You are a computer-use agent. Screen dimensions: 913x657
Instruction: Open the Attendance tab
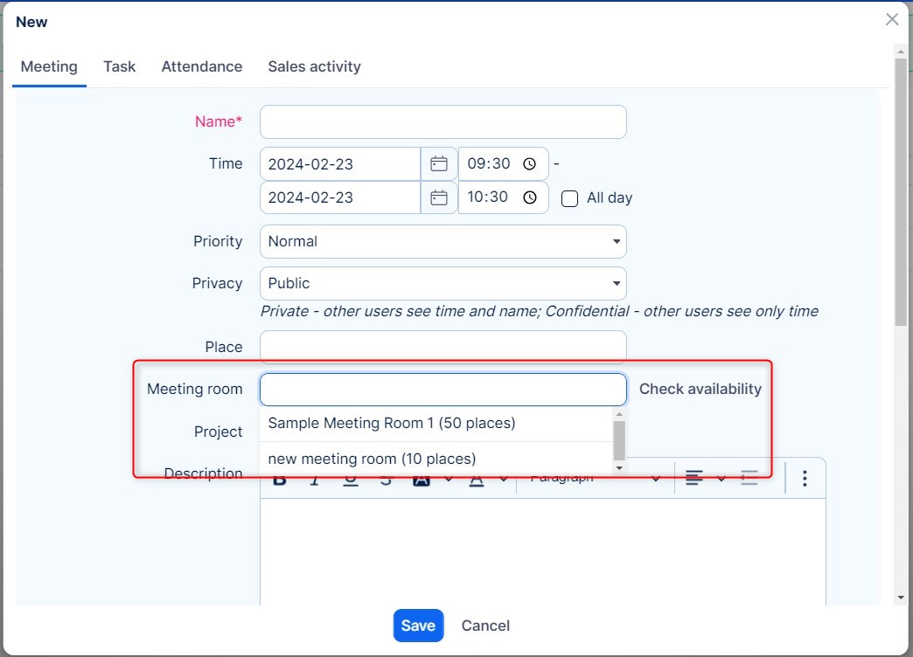(x=201, y=66)
